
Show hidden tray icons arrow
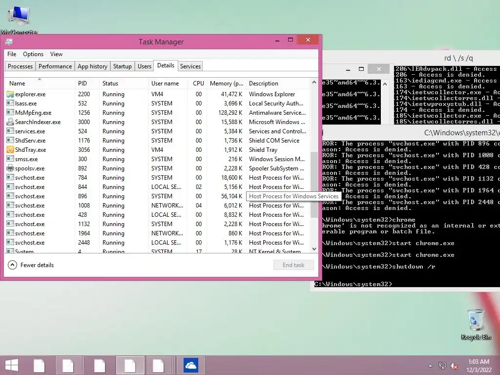[x=430, y=366]
